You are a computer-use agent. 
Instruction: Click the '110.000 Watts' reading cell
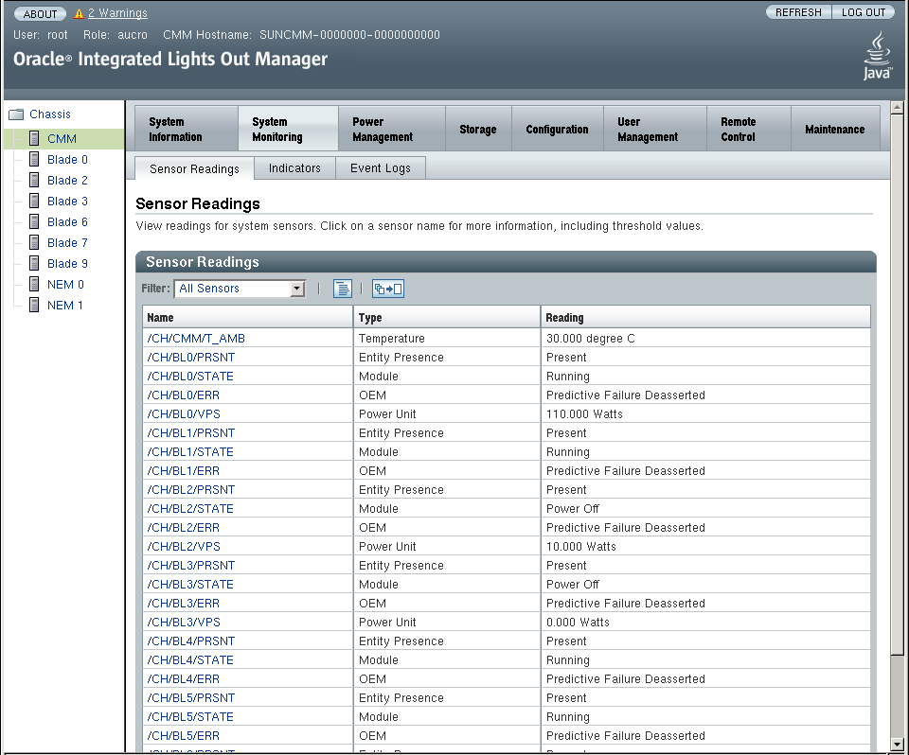tap(705, 414)
